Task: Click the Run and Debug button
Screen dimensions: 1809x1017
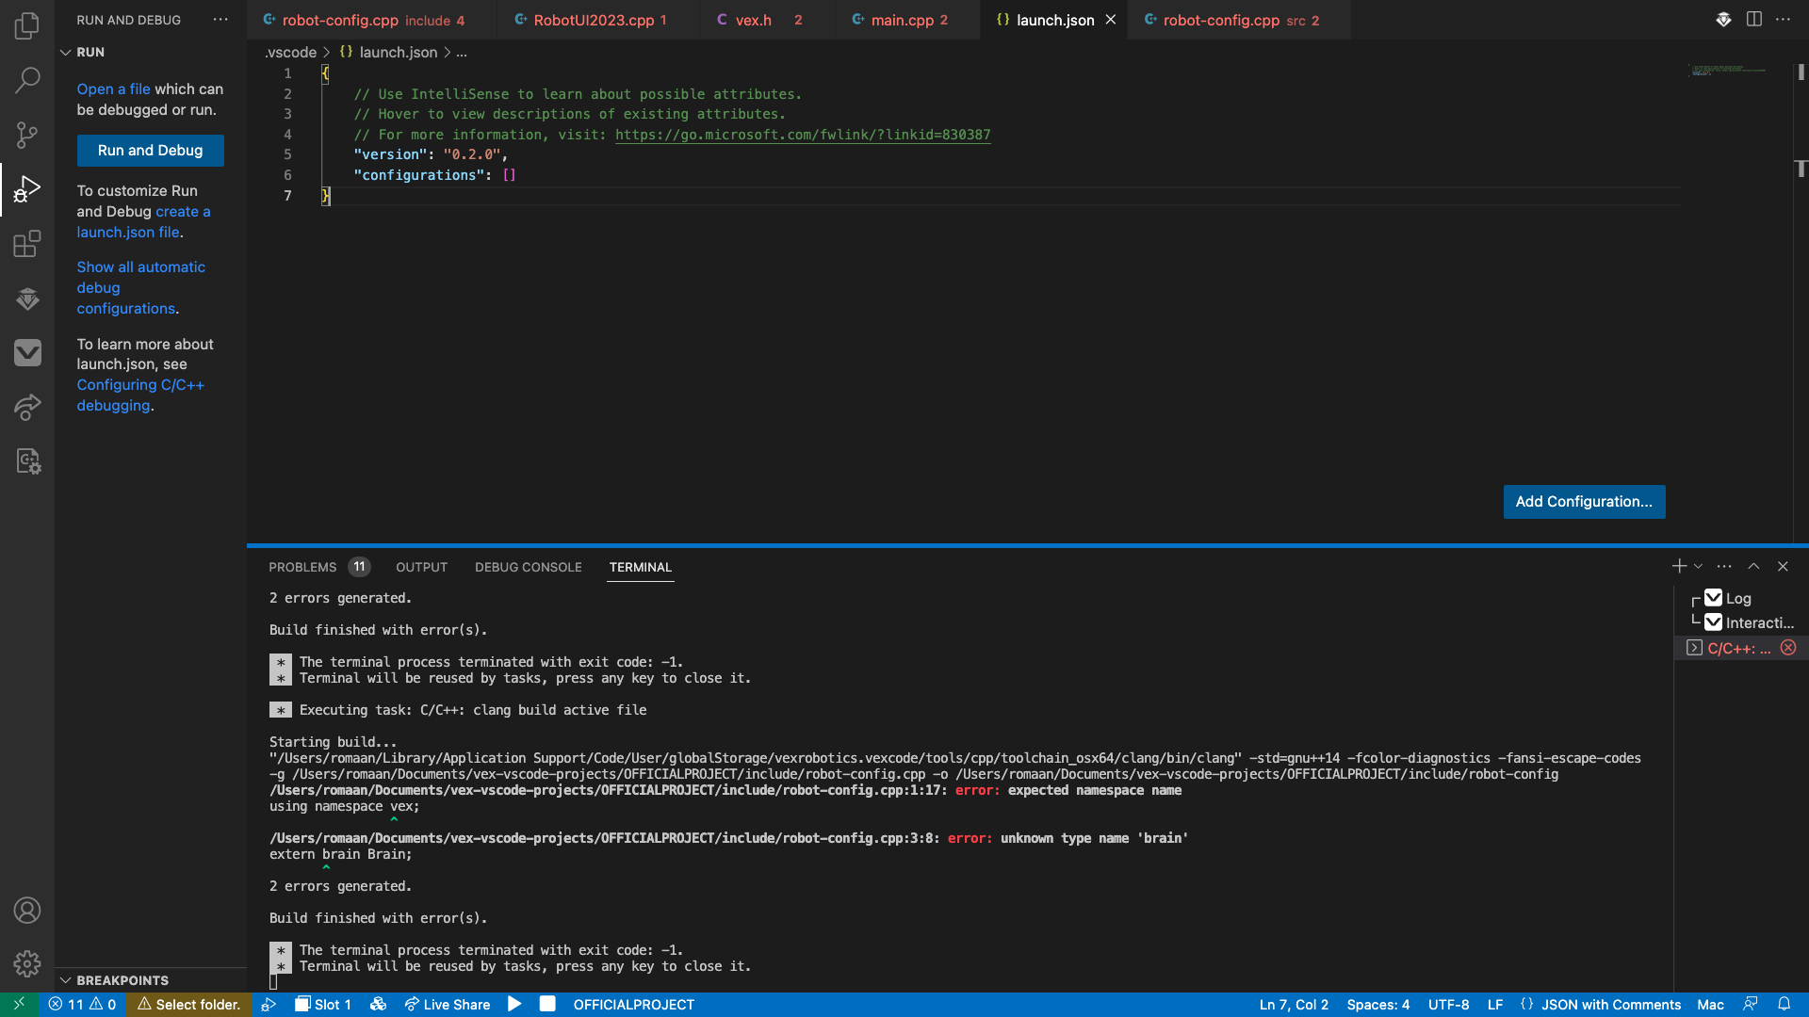Action: (150, 151)
